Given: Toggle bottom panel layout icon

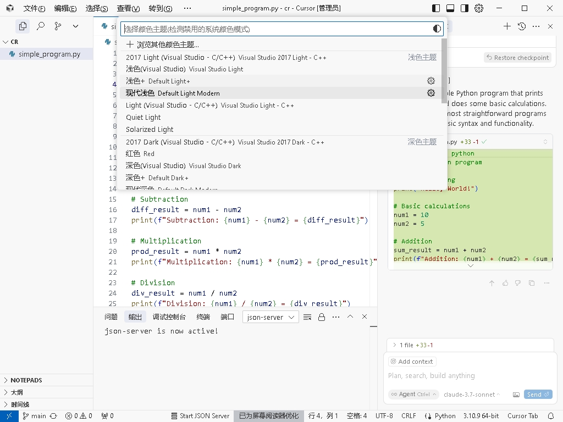Looking at the screenshot, I should pos(450,8).
